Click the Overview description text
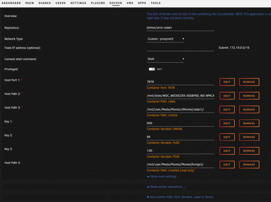 pyautogui.click(x=209, y=16)
